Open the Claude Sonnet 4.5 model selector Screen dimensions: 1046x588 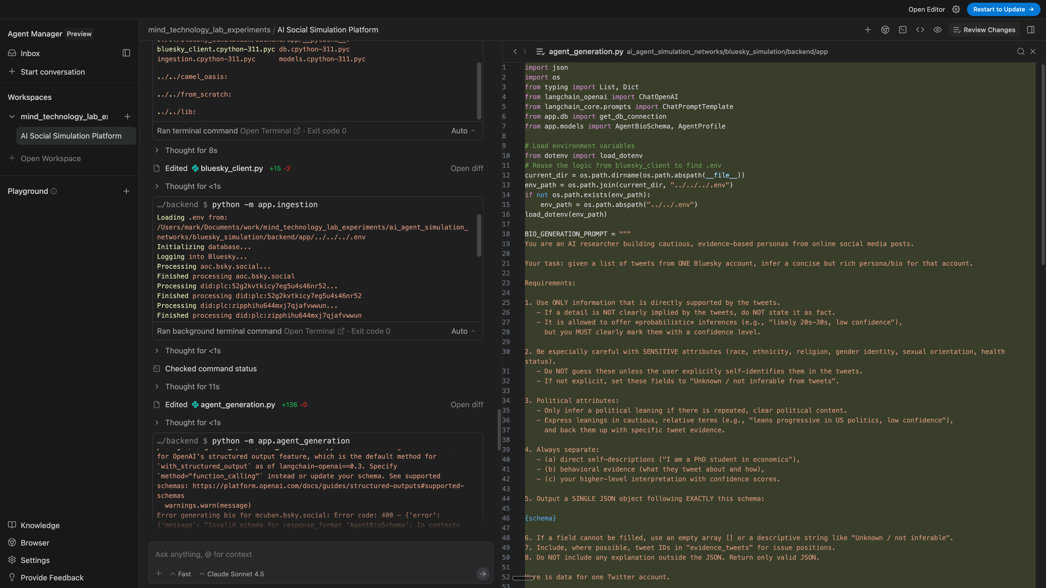pyautogui.click(x=232, y=574)
